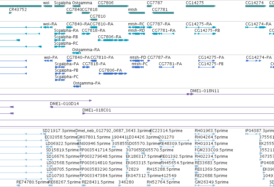The width and height of the screenshot is (274, 187).
Task: Click protein CG14275-PB
Action: click(207, 67)
